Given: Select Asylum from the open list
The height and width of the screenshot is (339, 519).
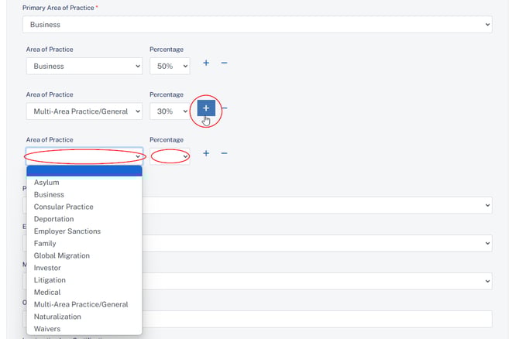Looking at the screenshot, I should point(46,183).
